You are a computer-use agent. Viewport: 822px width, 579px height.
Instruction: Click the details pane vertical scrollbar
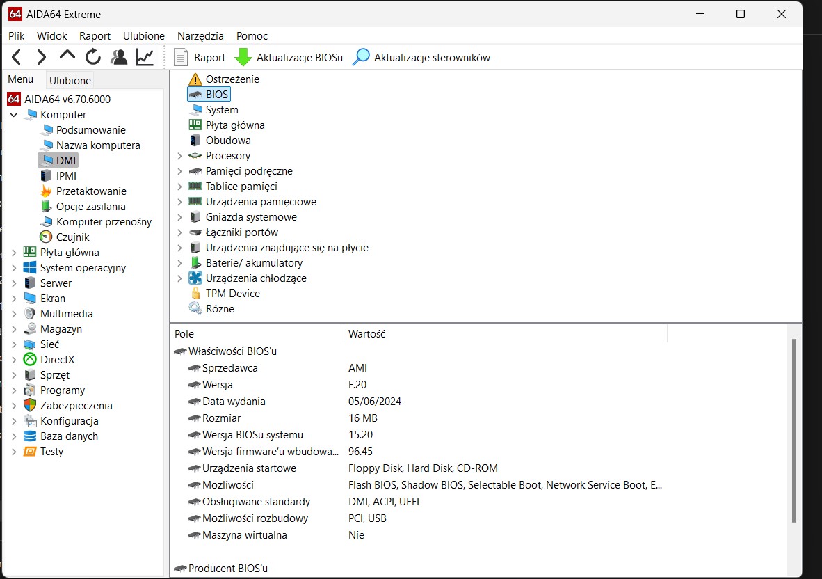click(x=793, y=431)
